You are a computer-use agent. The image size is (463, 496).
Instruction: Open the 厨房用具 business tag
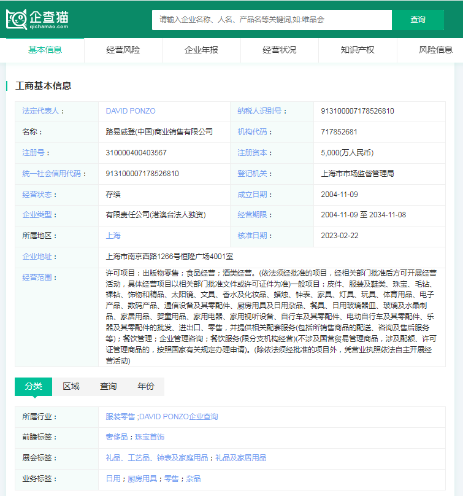coord(142,479)
